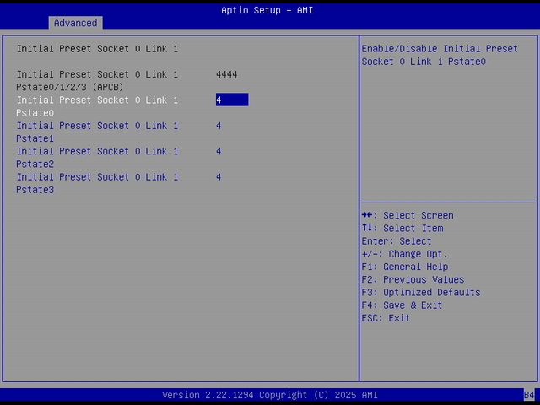The width and height of the screenshot is (540, 405).
Task: Click the F3: Optimized Defaults hint
Action: (421, 293)
